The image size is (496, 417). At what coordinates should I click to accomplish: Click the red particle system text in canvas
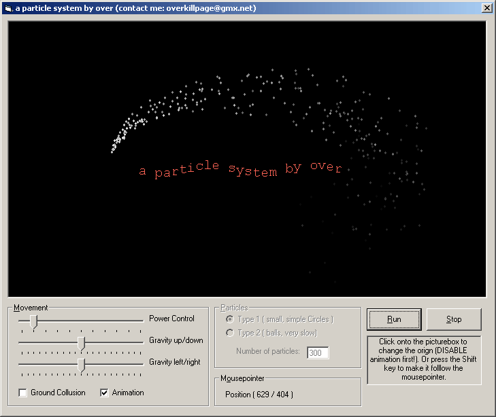(x=239, y=169)
